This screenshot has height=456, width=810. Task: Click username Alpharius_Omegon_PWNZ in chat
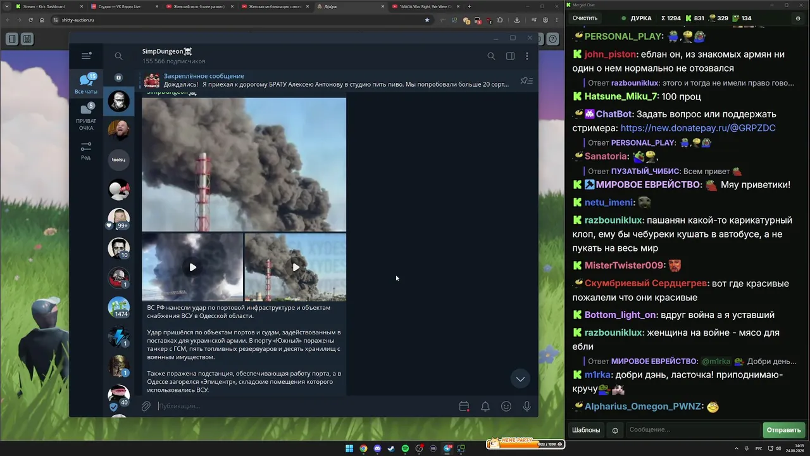[644, 407]
